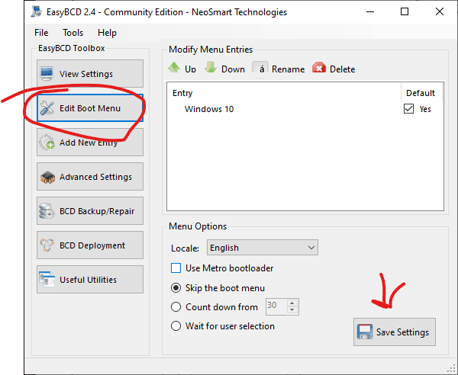Minimize the EasyBCD window
This screenshot has height=375, width=458.
click(370, 11)
